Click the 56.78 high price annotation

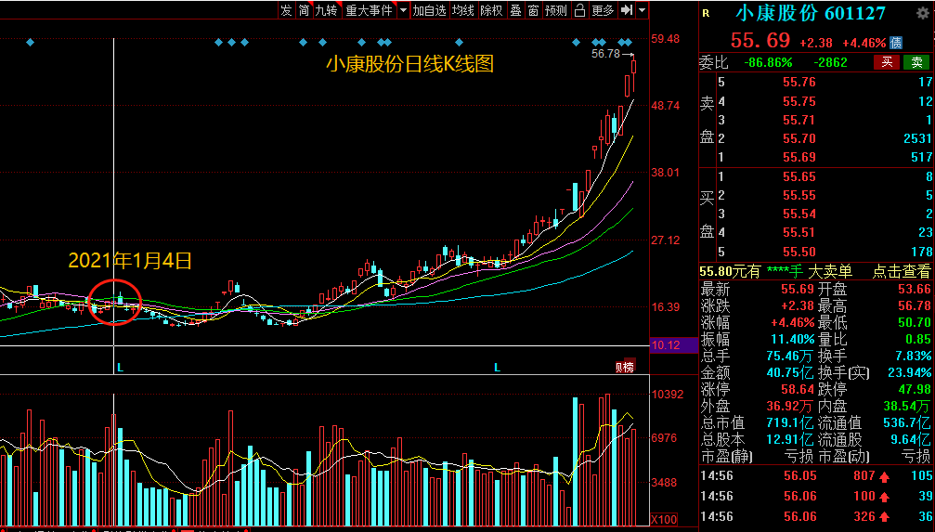click(605, 54)
